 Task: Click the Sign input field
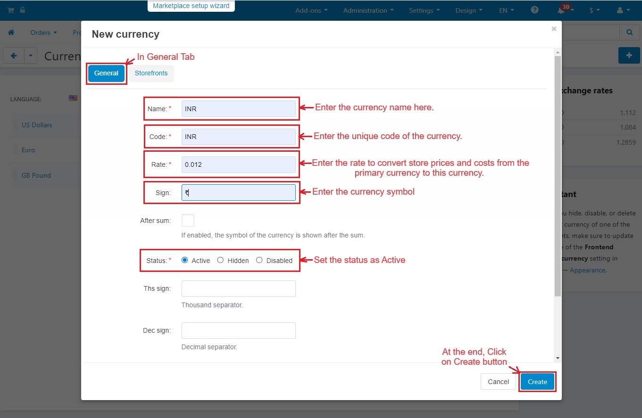[239, 192]
